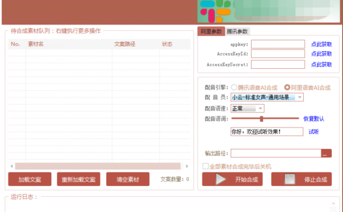Click the 文案数量: 0 counter text
343x212 pixels.
point(175,179)
